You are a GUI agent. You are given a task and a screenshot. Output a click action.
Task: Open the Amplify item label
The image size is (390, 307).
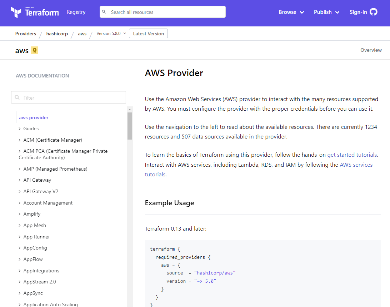32,214
